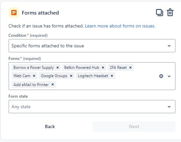
Task: Expand the Forms multi-select list chevron
Action: pos(169,76)
